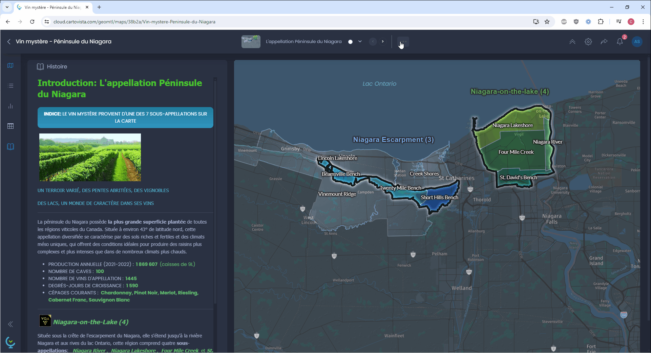Open the Chrome extensions puzzle menu

click(x=601, y=22)
